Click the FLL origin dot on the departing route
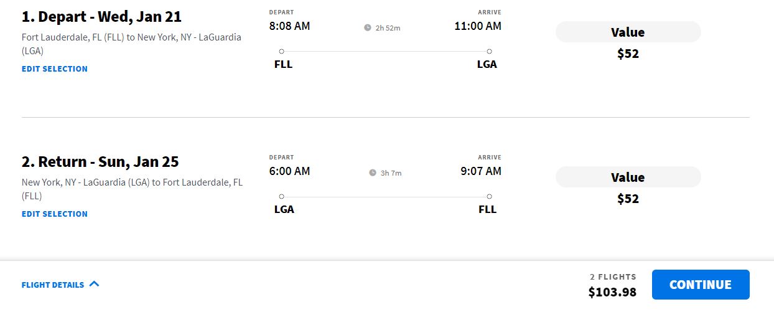The height and width of the screenshot is (312, 774). click(282, 52)
